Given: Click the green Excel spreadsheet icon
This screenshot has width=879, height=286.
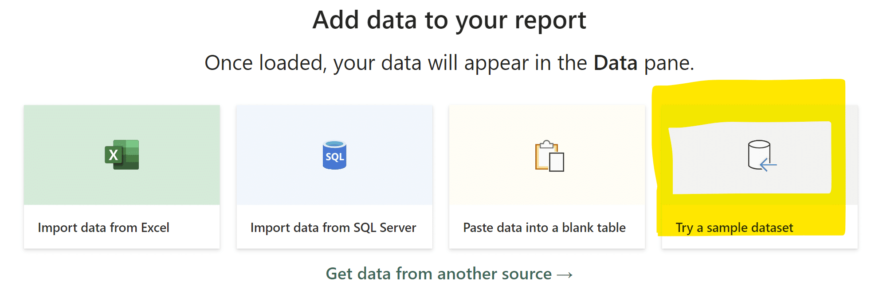Looking at the screenshot, I should coord(122,155).
